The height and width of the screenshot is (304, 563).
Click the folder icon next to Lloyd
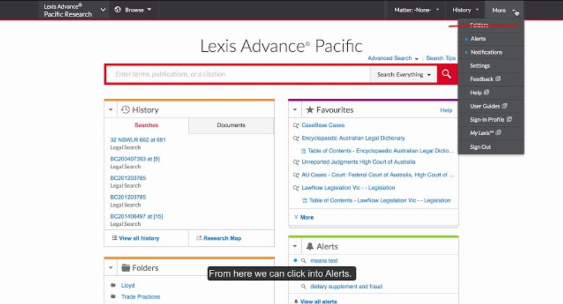[113, 285]
